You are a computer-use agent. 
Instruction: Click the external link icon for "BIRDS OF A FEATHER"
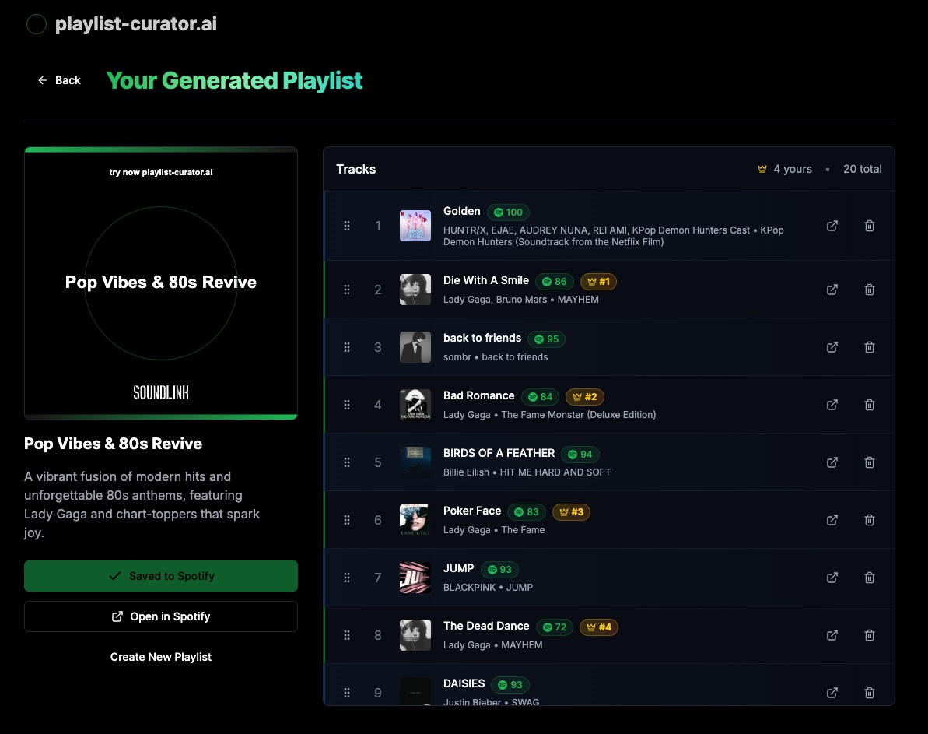click(x=832, y=462)
